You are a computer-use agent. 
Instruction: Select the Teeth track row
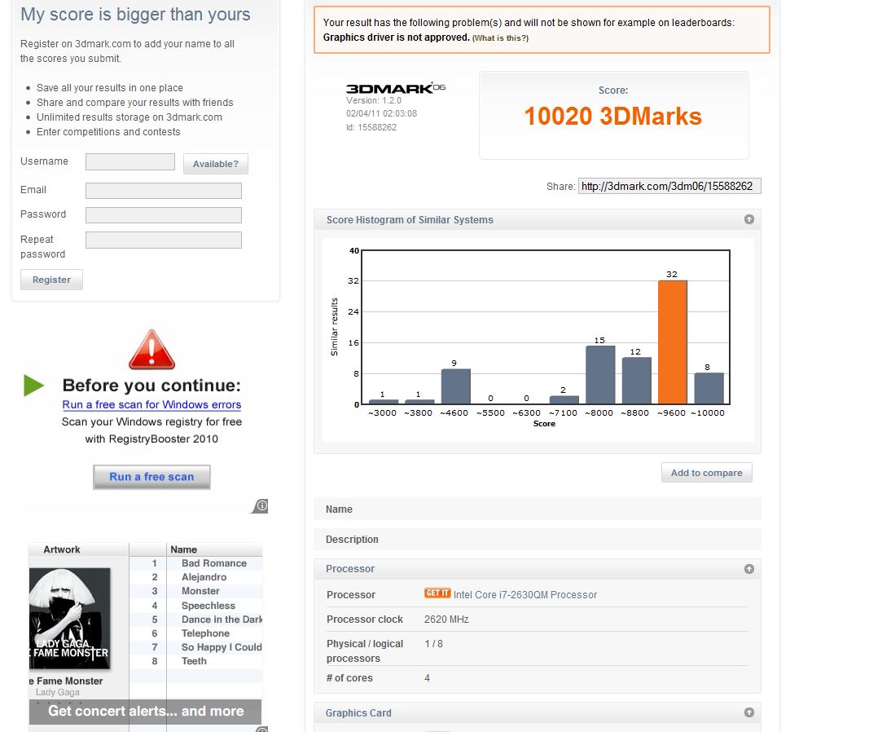point(196,661)
